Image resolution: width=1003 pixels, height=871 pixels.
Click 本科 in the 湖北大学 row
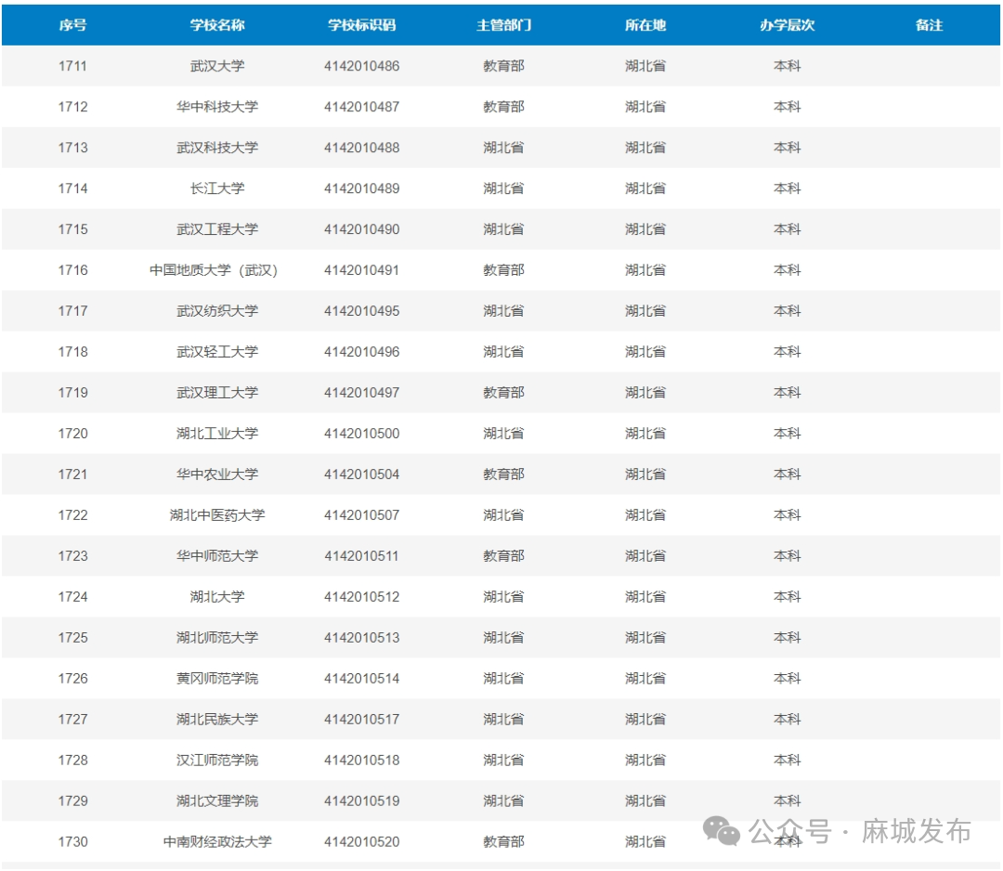788,597
